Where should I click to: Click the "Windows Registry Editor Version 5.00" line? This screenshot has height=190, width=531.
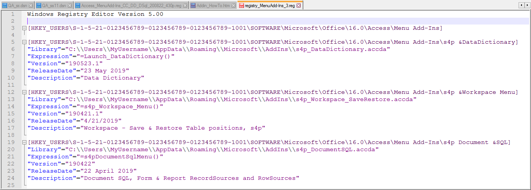(x=95, y=14)
